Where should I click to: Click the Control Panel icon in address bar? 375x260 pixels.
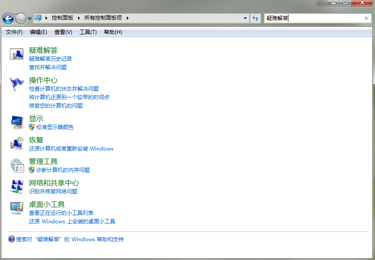(x=38, y=18)
